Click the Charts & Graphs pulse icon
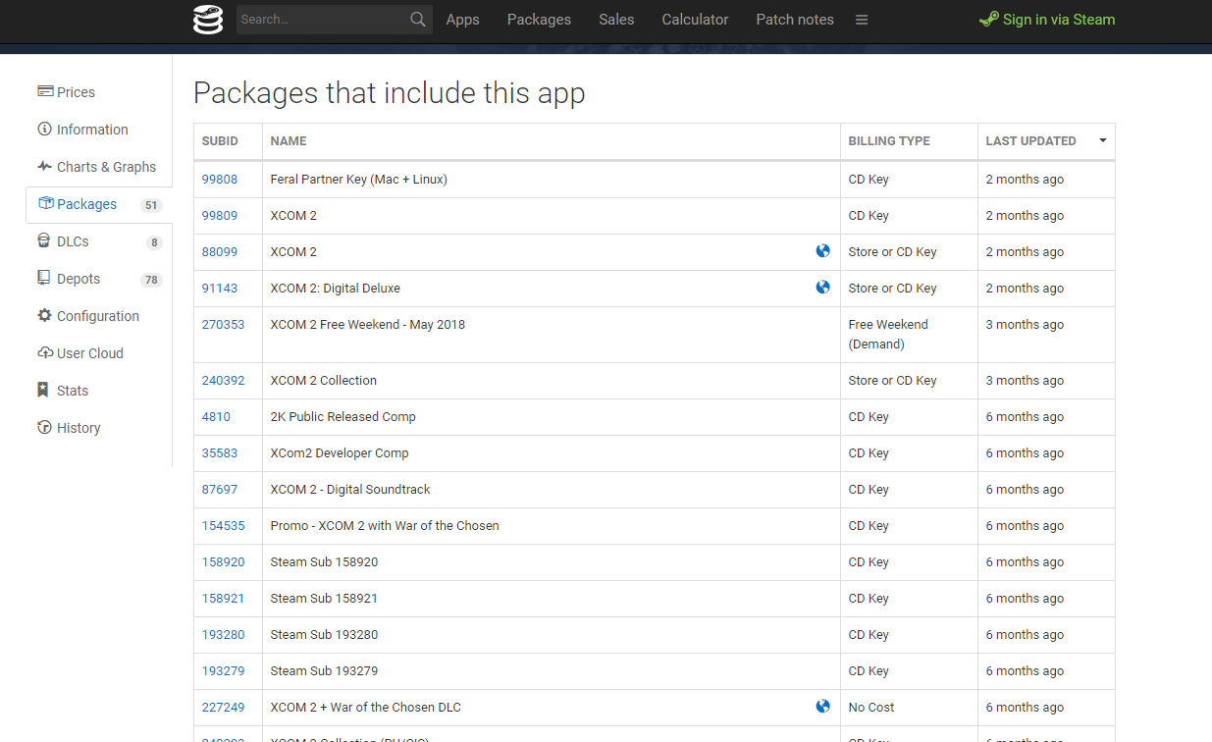1212x742 pixels. [x=44, y=166]
